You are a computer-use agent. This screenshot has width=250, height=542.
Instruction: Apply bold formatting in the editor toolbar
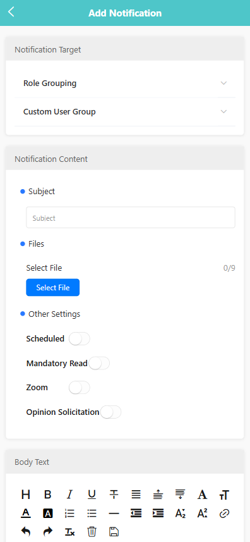(x=47, y=495)
